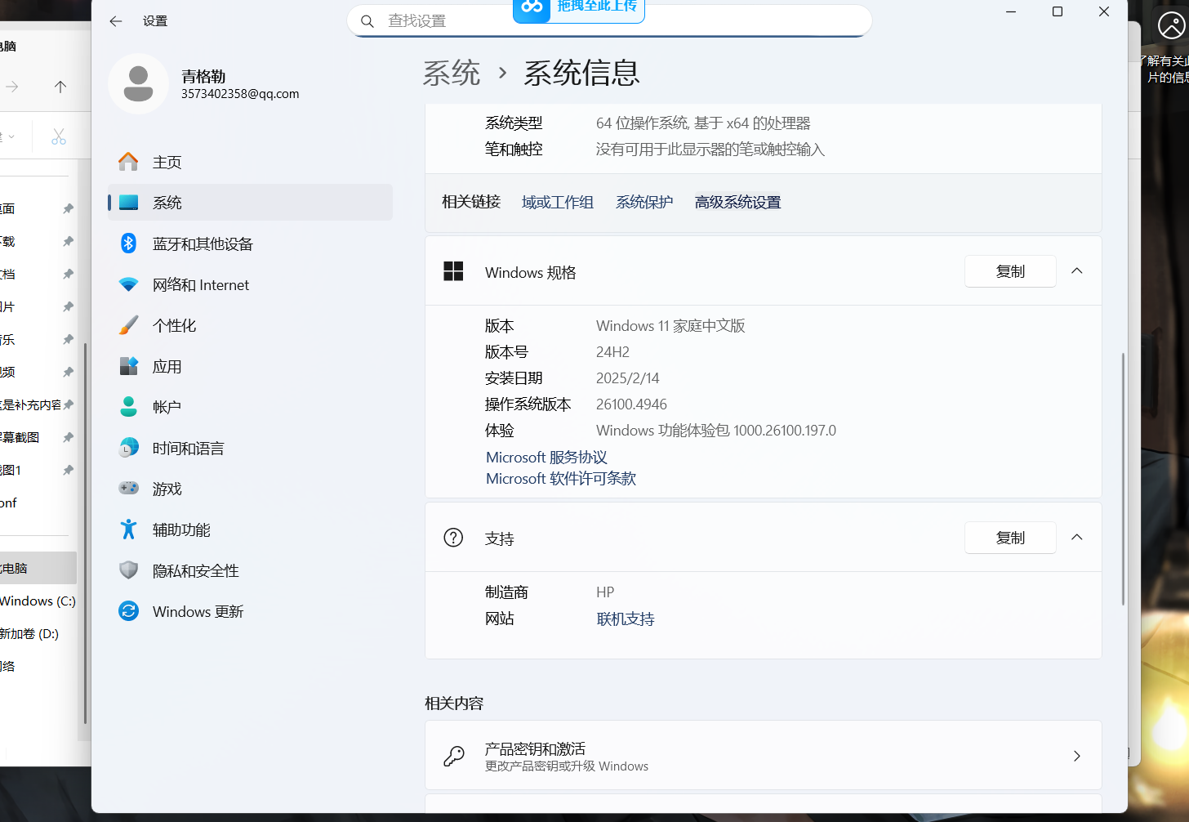
Task: Click the Accounts (帐户) person icon
Action: coord(128,407)
